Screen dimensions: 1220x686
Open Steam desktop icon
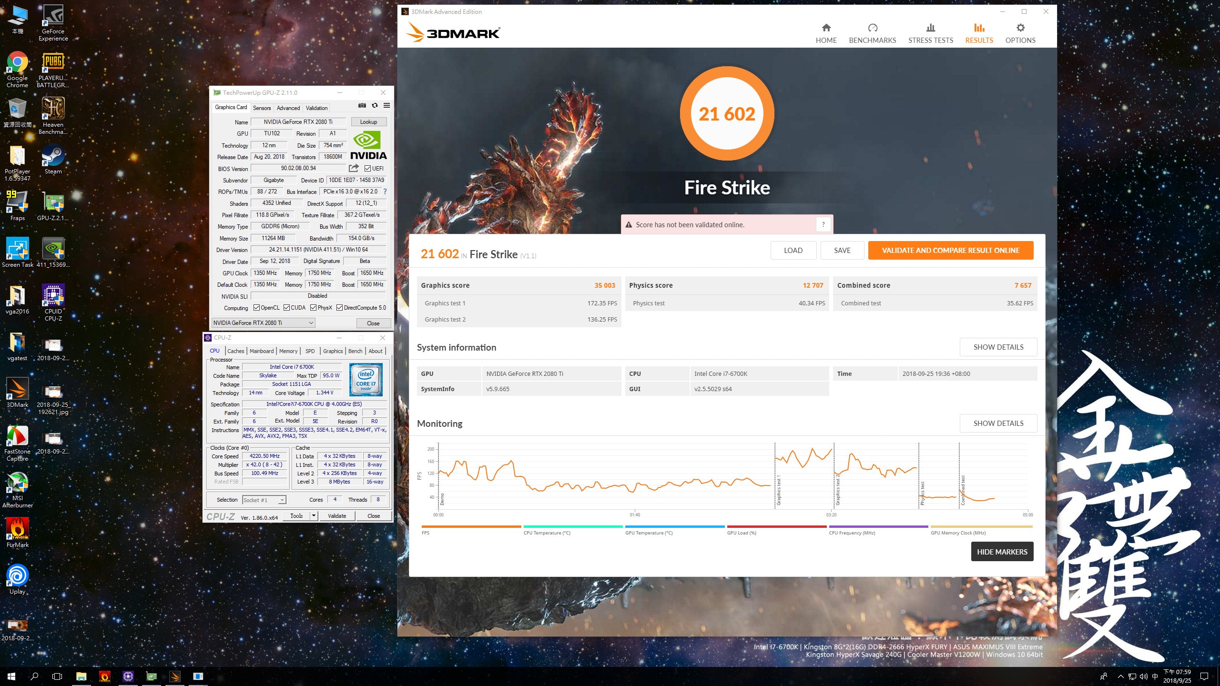[53, 160]
